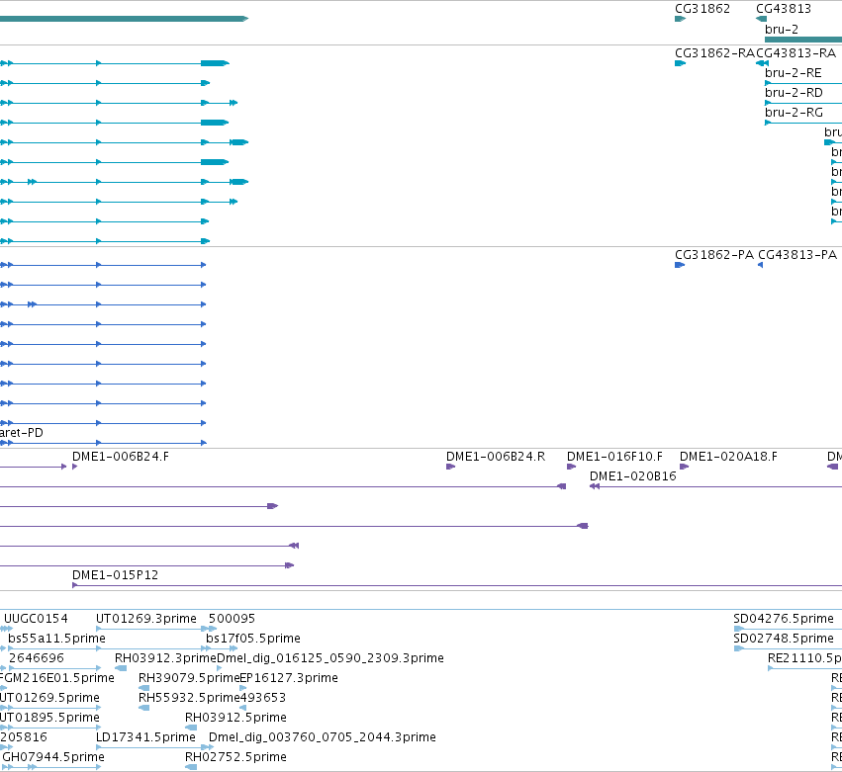Select the UT01269.3prime EST label

146,619
